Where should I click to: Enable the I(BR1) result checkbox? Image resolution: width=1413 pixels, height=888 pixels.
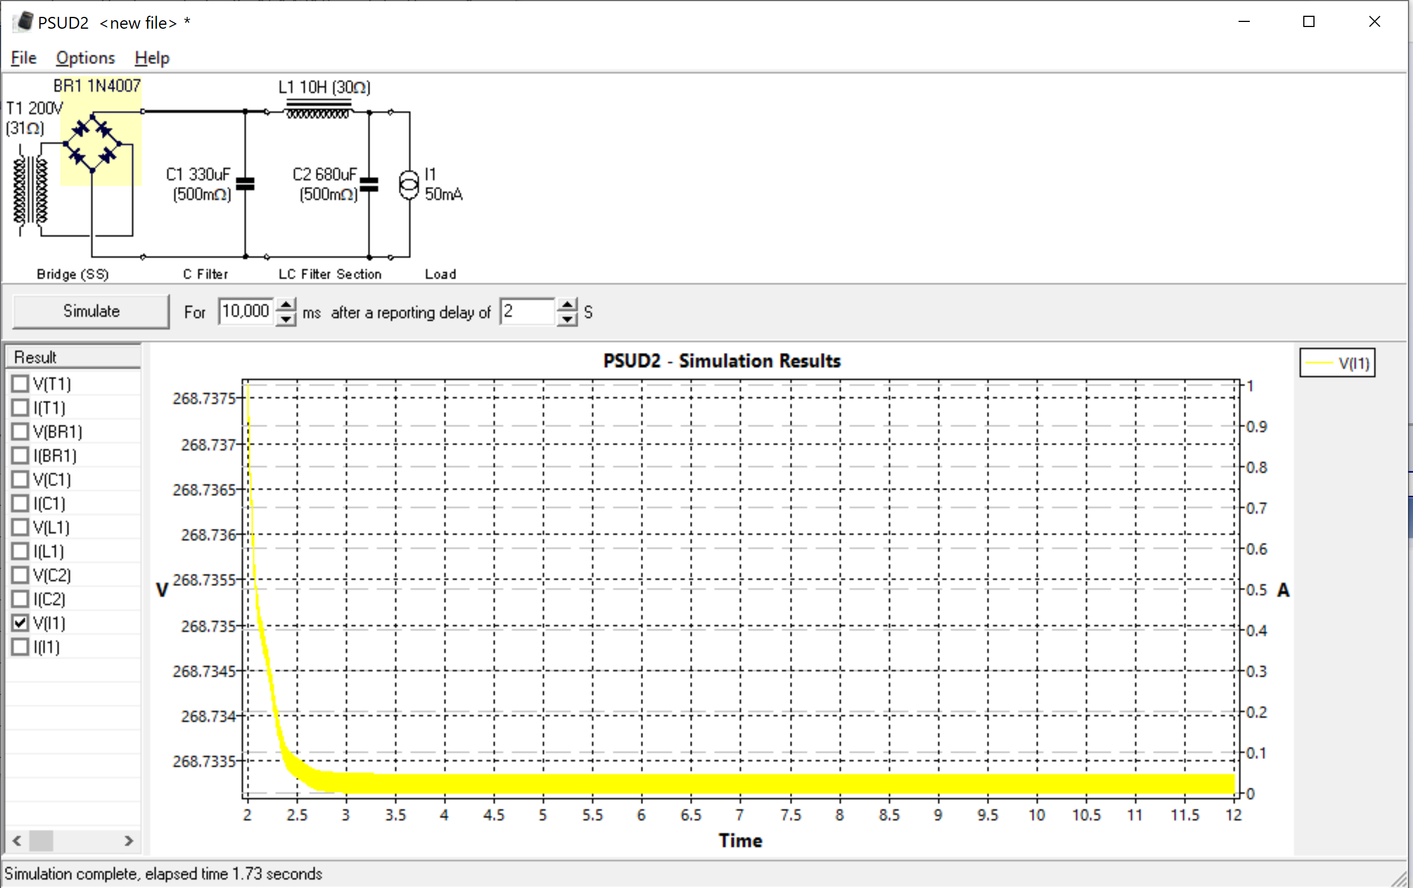[20, 455]
